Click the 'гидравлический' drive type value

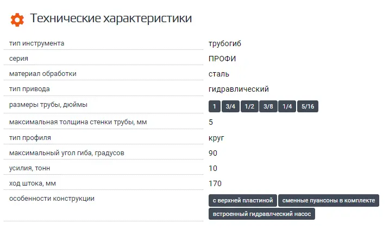pyautogui.click(x=239, y=89)
